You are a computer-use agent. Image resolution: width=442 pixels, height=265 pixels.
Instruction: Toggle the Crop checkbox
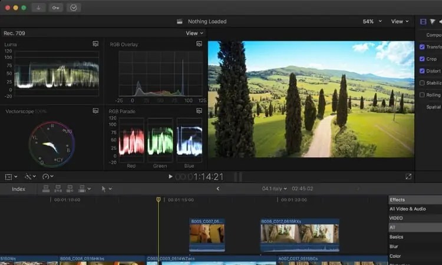tap(422, 59)
